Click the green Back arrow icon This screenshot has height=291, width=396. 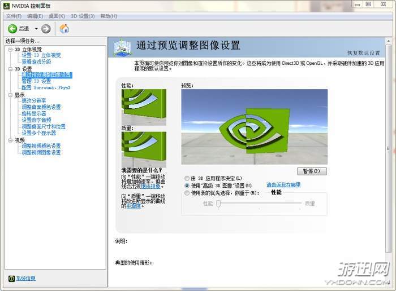pyautogui.click(x=12, y=29)
